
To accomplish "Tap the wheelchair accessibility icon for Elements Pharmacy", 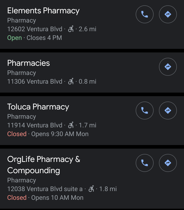I will pos(71,29).
